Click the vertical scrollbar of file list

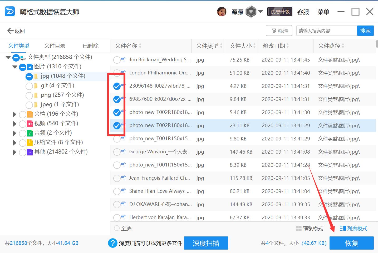[377, 44]
